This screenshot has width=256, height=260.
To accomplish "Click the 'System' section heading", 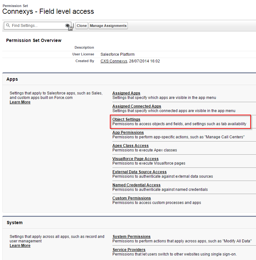I will 15,223.
